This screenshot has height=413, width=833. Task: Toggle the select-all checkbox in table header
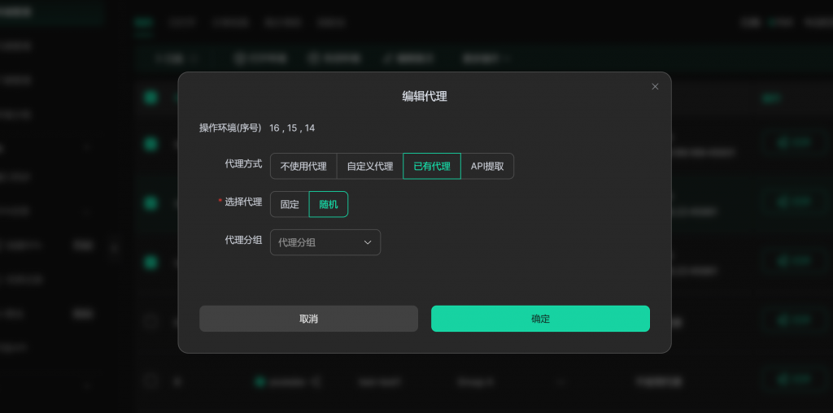[150, 98]
